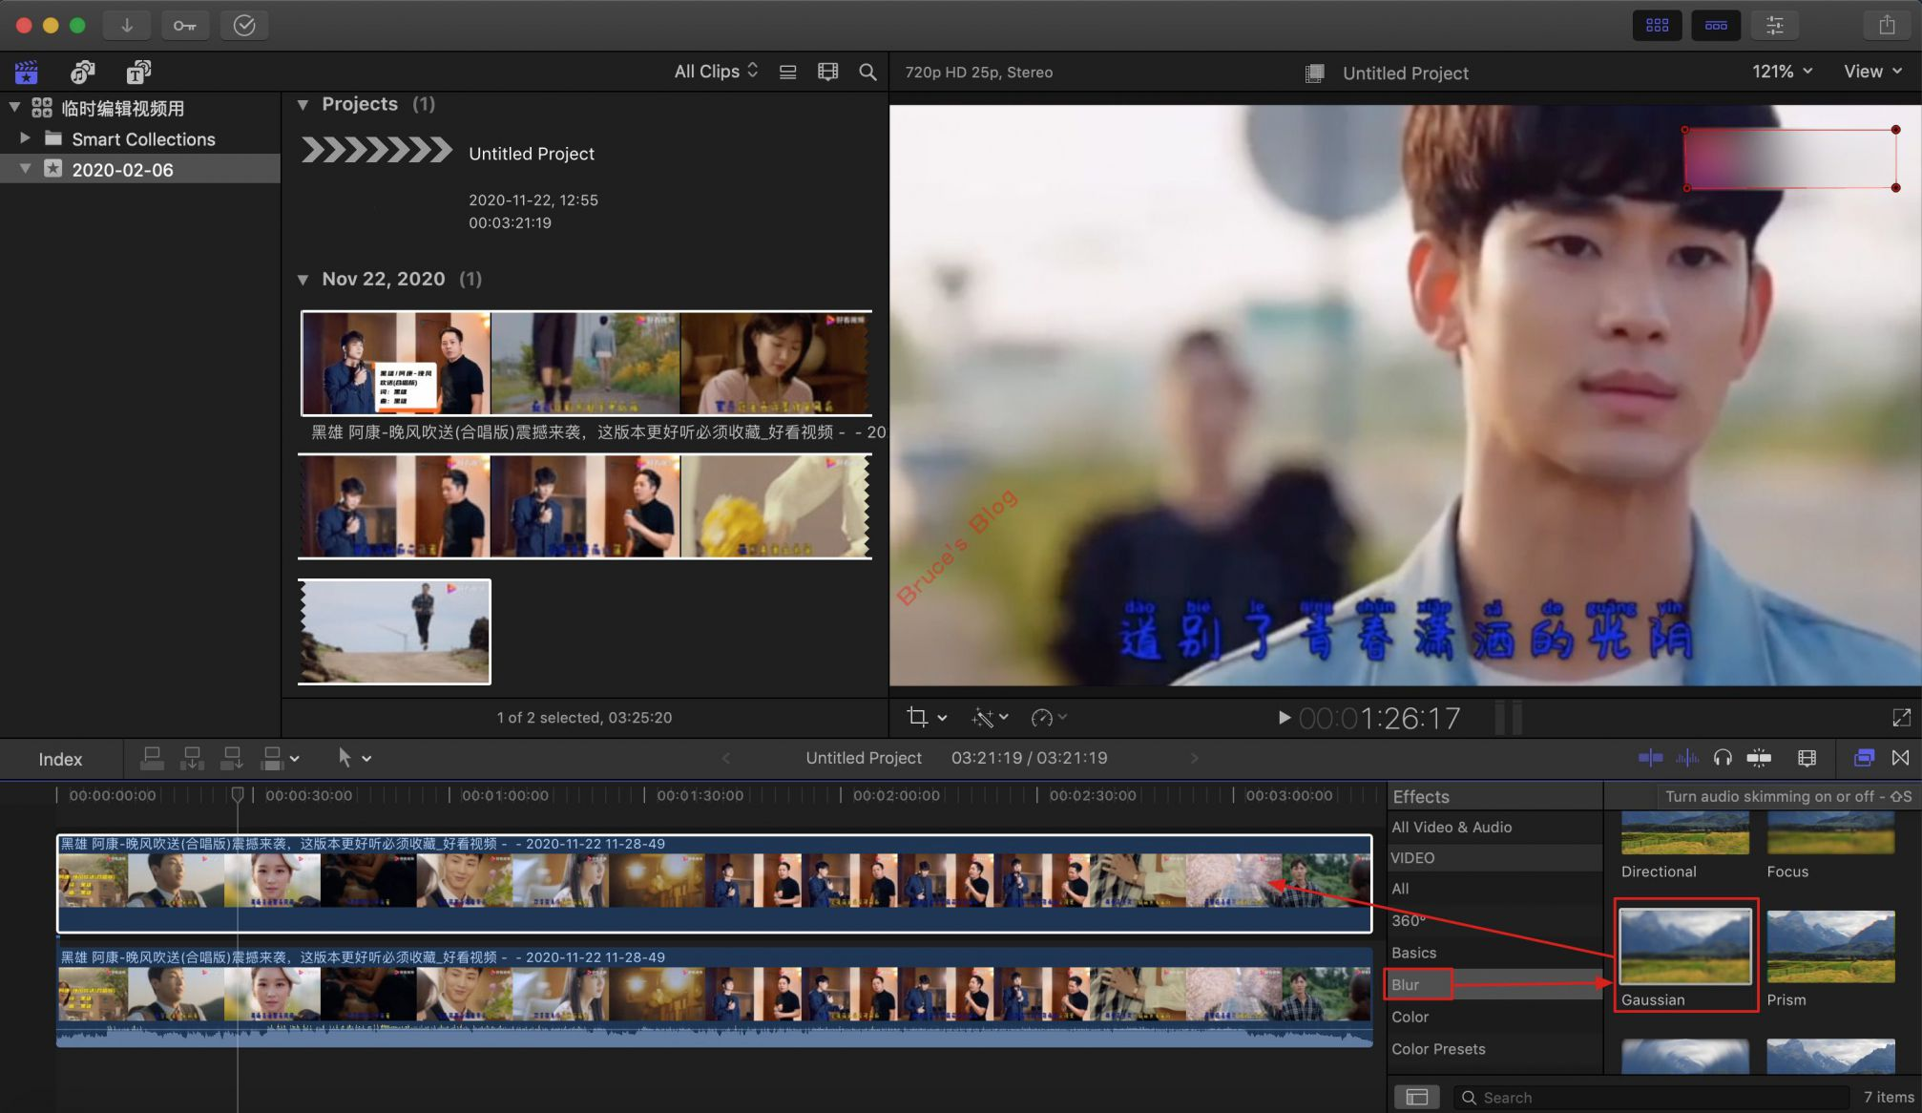Open the Titles and Generators sidebar

(x=139, y=73)
